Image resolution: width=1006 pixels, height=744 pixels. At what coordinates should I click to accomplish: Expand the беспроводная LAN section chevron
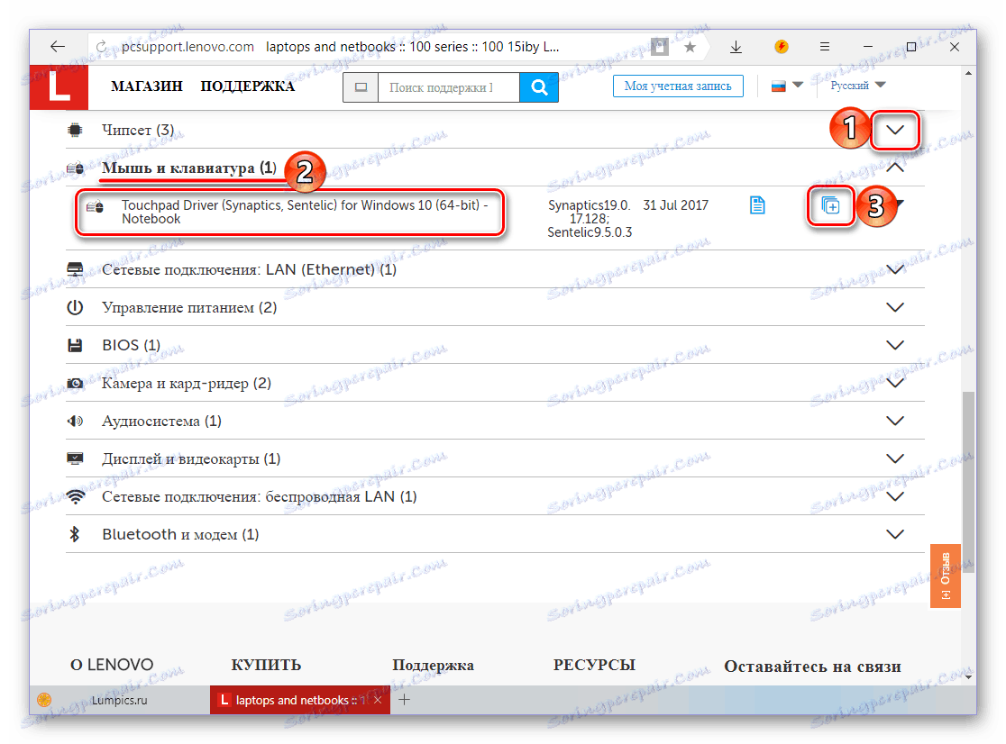(895, 496)
